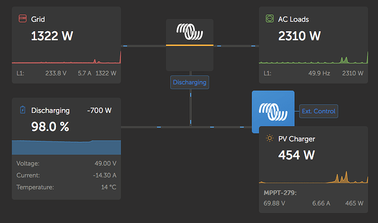Click the Grid L1 phase details row
The height and width of the screenshot is (223, 378).
[x=66, y=73]
